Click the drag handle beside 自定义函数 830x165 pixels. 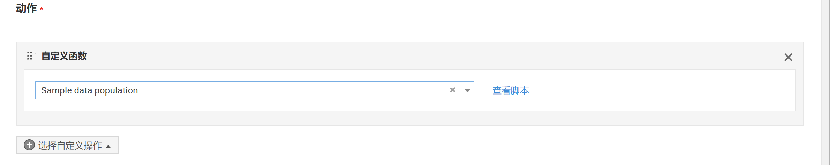(x=30, y=56)
